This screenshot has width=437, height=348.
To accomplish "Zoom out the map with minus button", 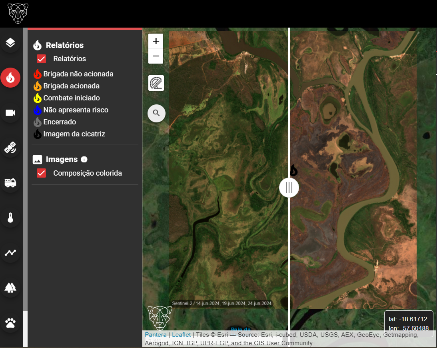I will (x=156, y=56).
